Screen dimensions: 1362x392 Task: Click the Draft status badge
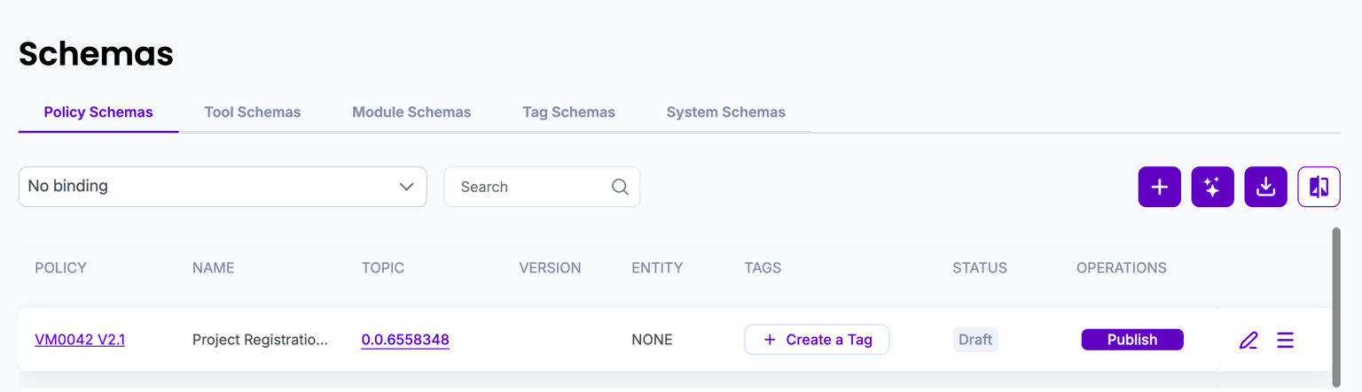coord(975,340)
